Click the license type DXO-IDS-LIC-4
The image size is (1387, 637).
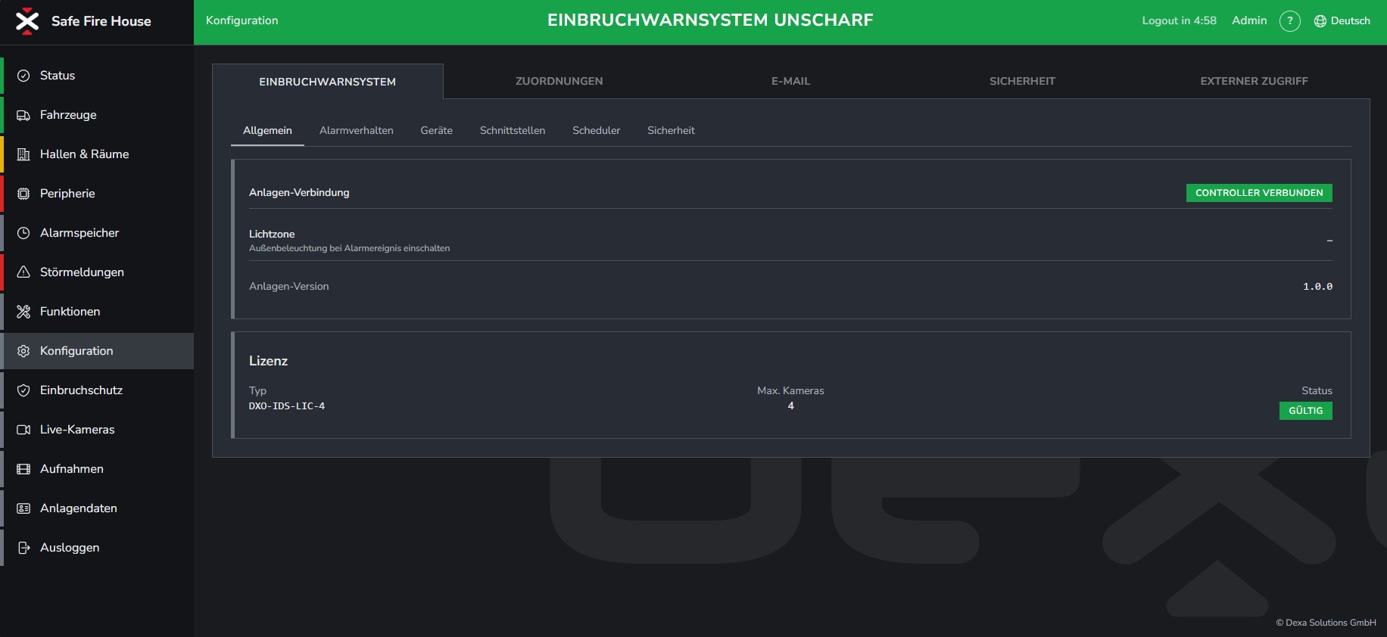[x=287, y=406]
